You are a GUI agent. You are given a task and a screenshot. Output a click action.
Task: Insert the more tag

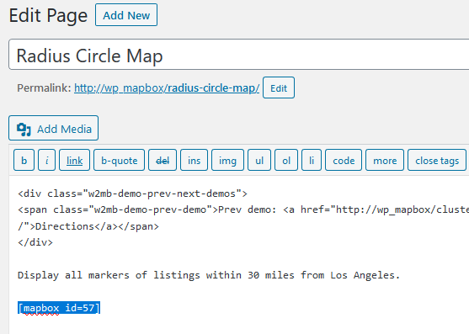coord(385,161)
